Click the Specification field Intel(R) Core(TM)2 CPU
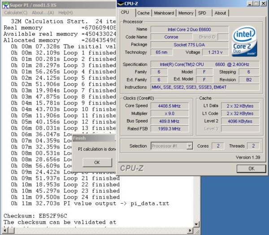The height and width of the screenshot is (235, 269). click(x=205, y=65)
